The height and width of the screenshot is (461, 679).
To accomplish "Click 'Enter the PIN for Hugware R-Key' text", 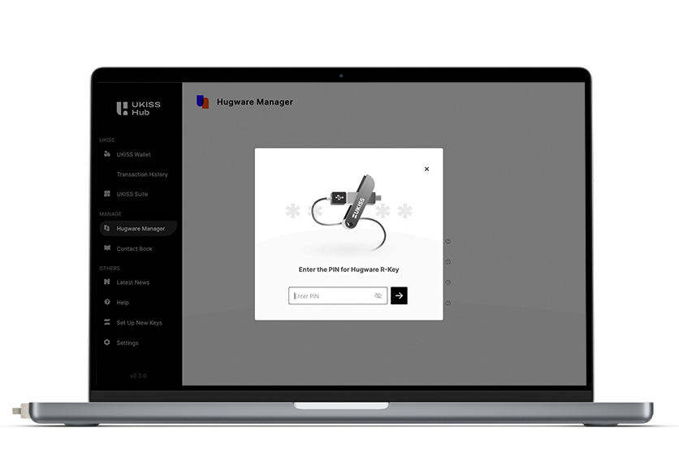I will click(x=348, y=269).
